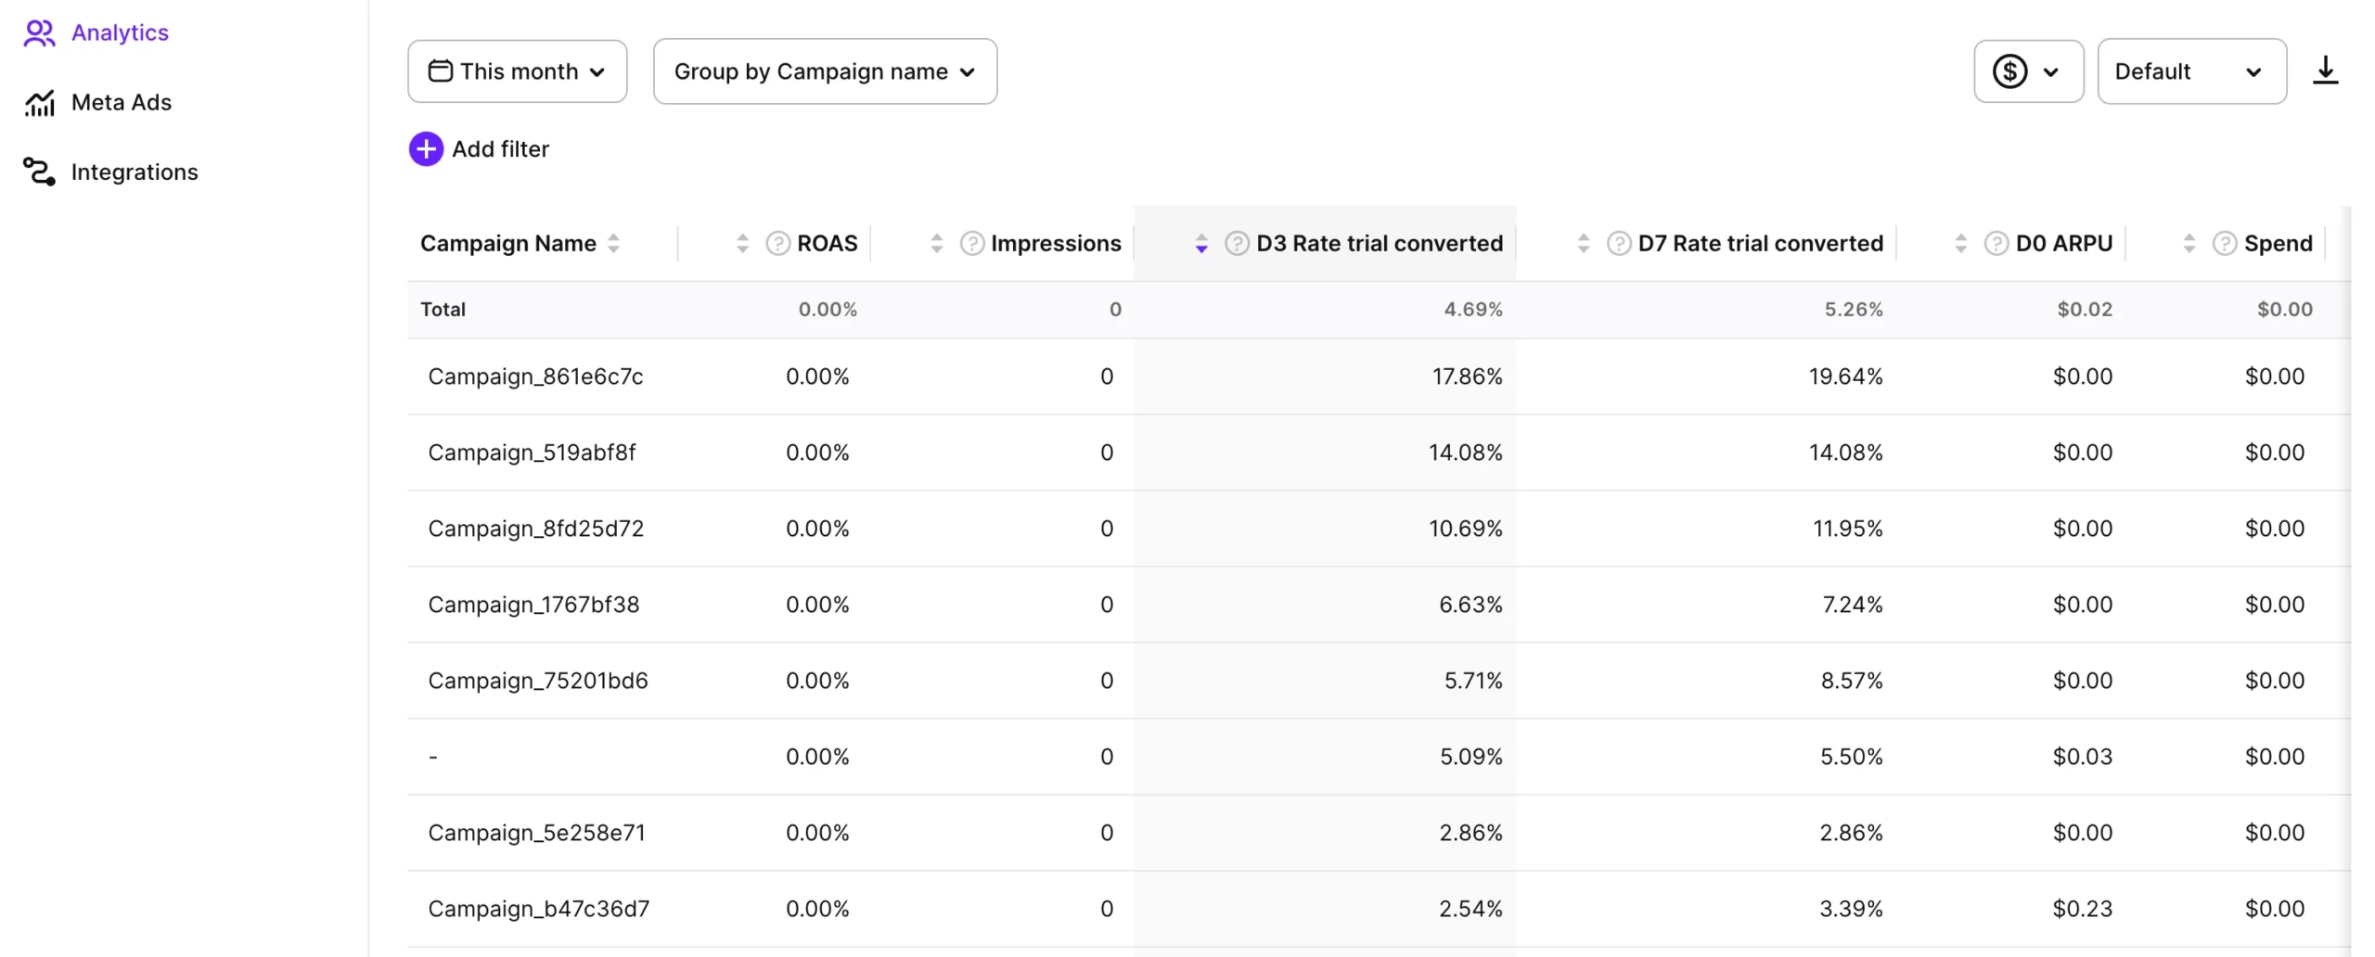Select the Analytics sidebar icon
Viewport: 2375px width, 957px height.
point(39,33)
